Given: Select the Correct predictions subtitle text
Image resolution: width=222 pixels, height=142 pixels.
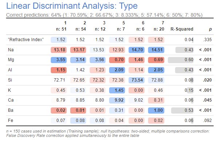Looking at the screenshot, I should (104, 15).
